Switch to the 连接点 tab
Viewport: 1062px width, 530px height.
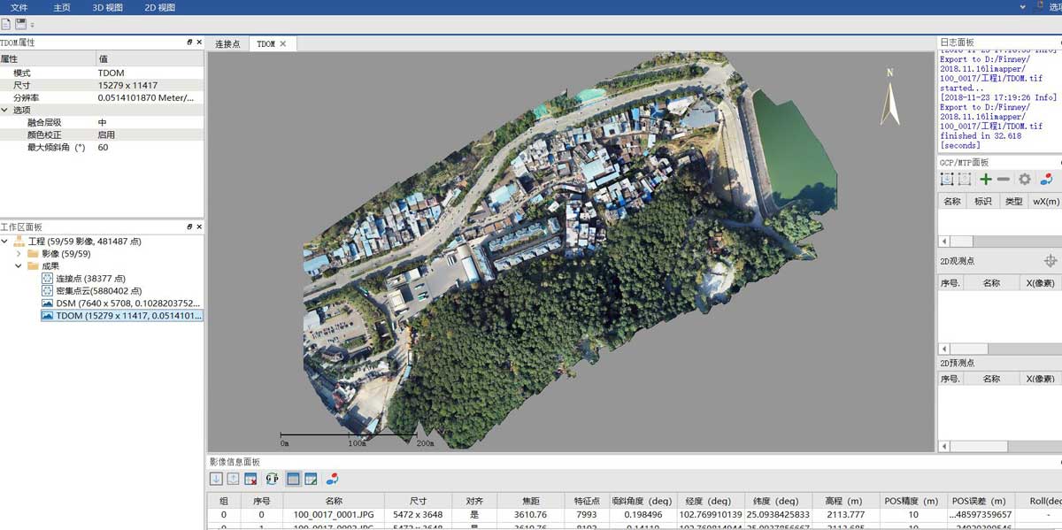click(x=227, y=43)
